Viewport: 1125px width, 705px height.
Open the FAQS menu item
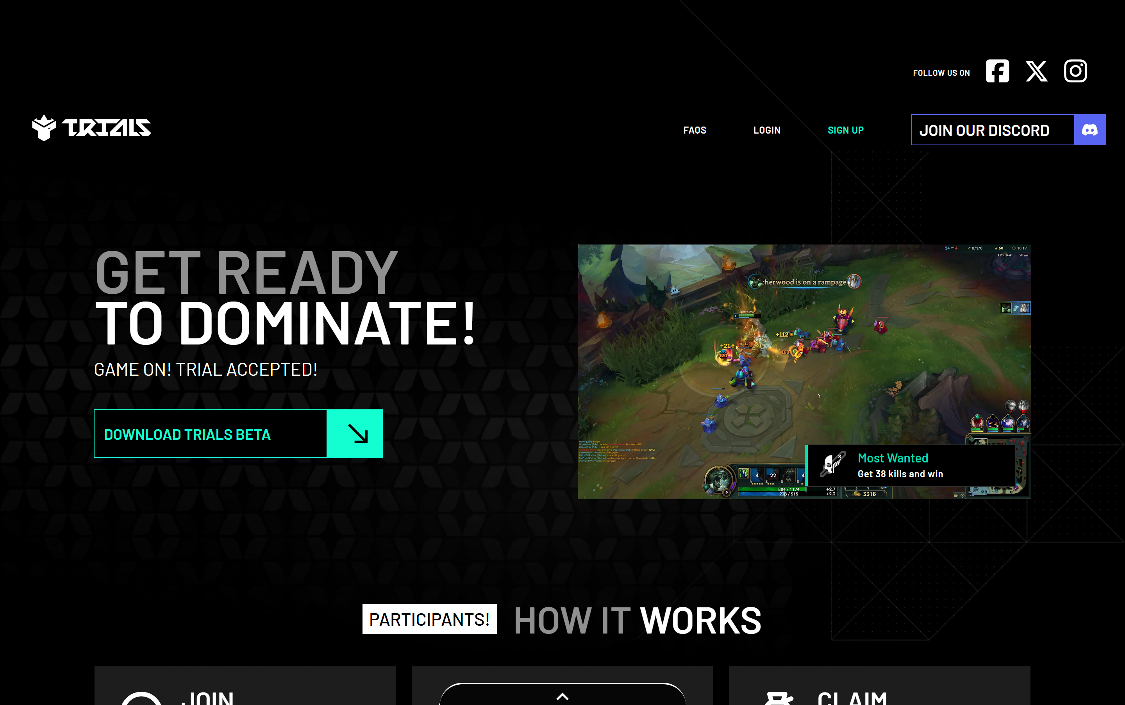tap(695, 130)
